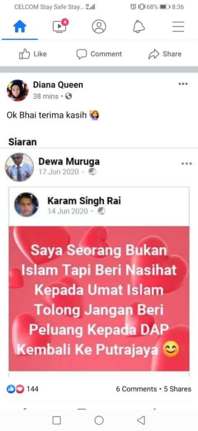This screenshot has width=198, height=431.
Task: Open Diana Queen's post options menu
Action: click(183, 84)
